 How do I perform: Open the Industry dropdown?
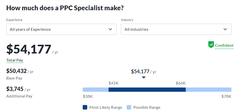click(x=176, y=29)
